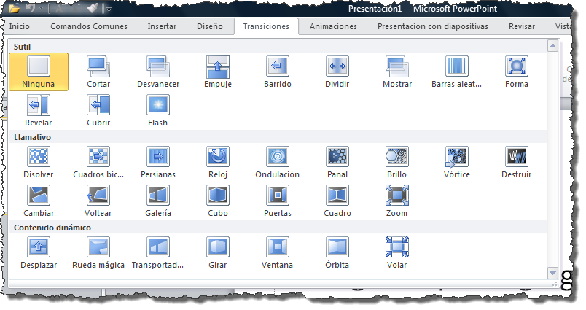Switch to Comandos Comunes tab
This screenshot has width=586, height=310.
(x=89, y=26)
